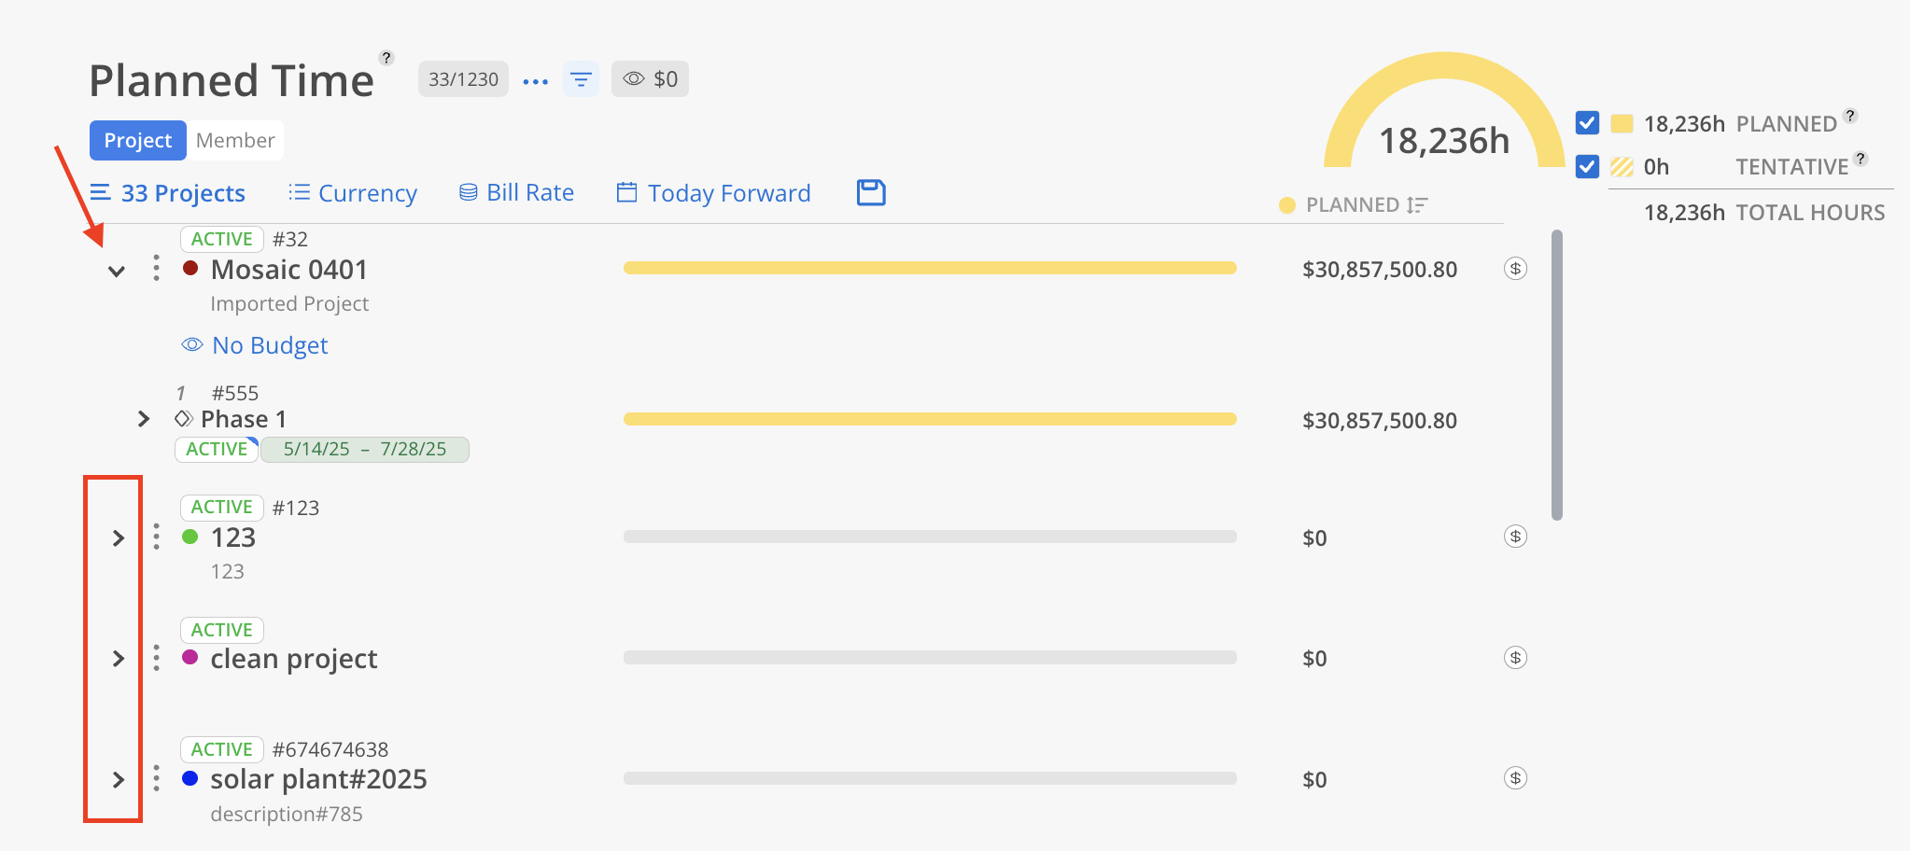Click the Mosaic 0401 yellow planned bar
Image resolution: width=1910 pixels, height=851 pixels.
coord(929,269)
